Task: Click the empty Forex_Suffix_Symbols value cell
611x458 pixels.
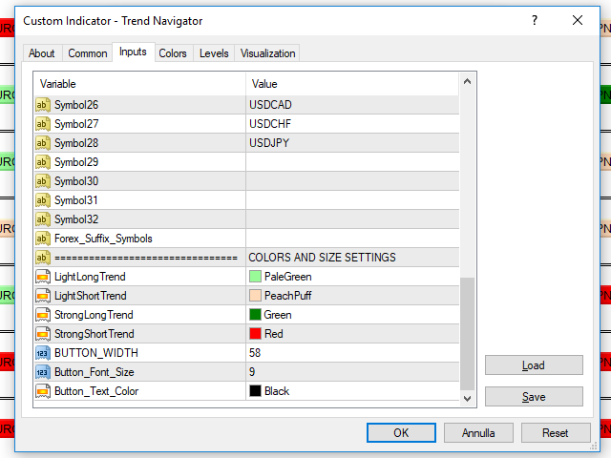Action: (x=352, y=239)
